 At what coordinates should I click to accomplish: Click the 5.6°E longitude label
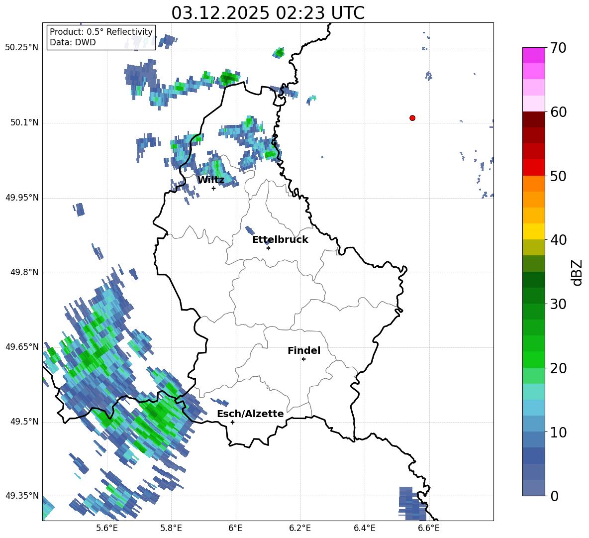(x=107, y=528)
